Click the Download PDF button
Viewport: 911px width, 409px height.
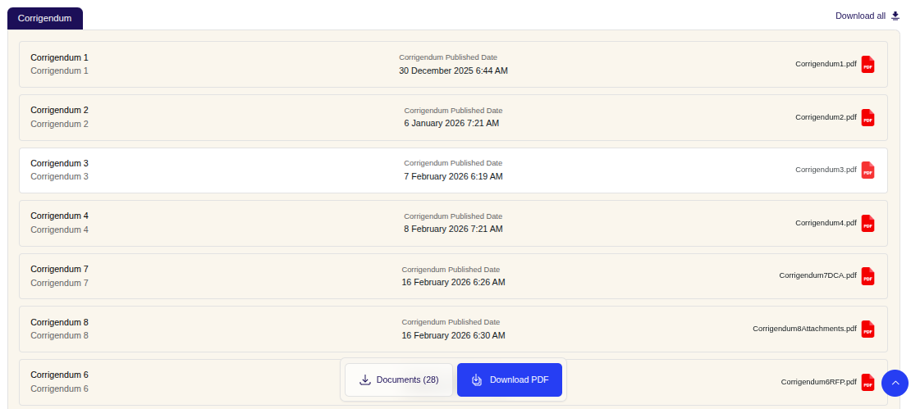(x=510, y=380)
